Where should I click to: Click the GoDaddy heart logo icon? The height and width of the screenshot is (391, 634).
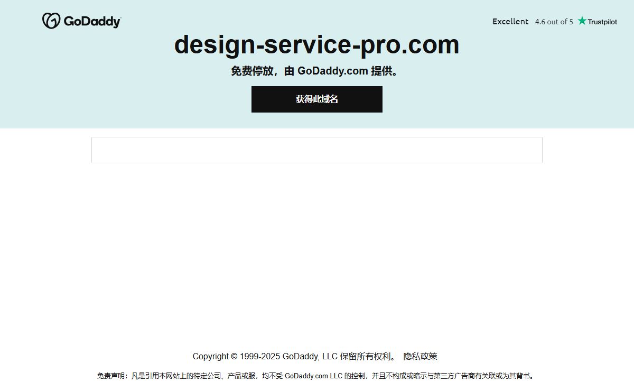point(51,21)
